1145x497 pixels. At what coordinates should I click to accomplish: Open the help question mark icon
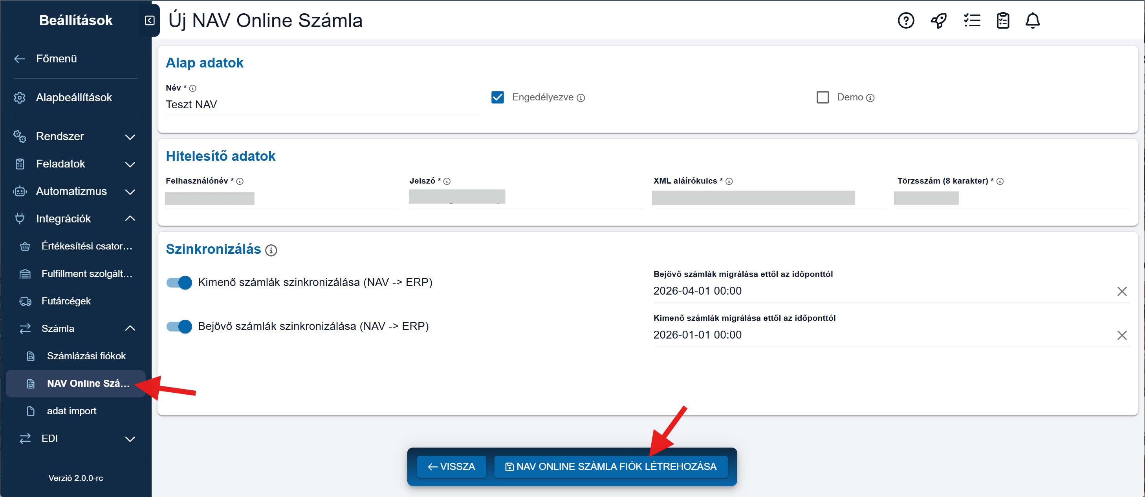coord(905,20)
